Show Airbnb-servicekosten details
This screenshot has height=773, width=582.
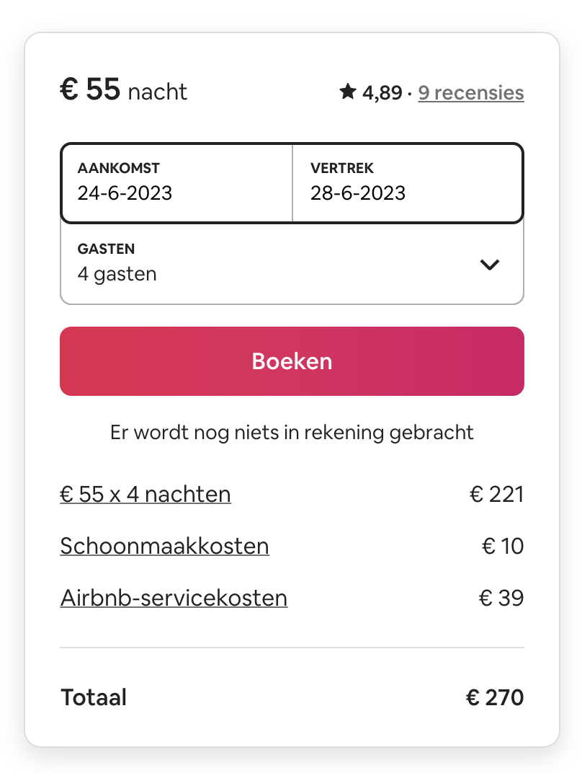click(x=174, y=598)
